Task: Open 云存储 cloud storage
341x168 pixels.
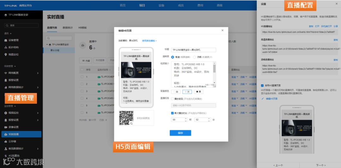Action: click(12, 141)
